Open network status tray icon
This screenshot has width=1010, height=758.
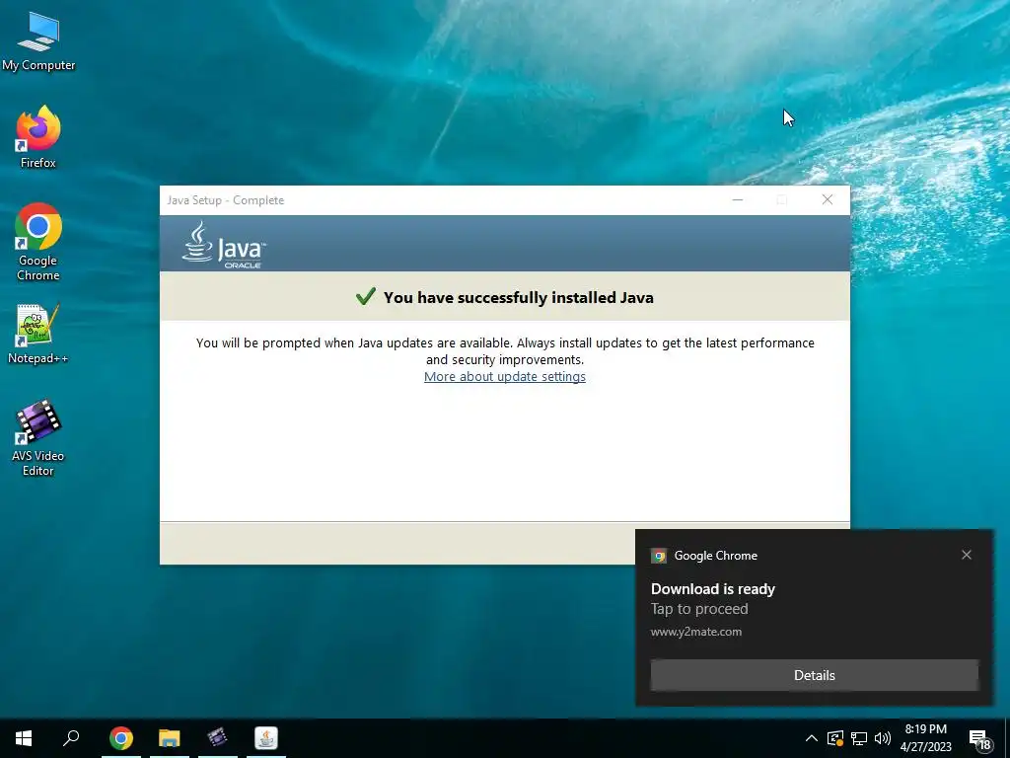tap(859, 738)
